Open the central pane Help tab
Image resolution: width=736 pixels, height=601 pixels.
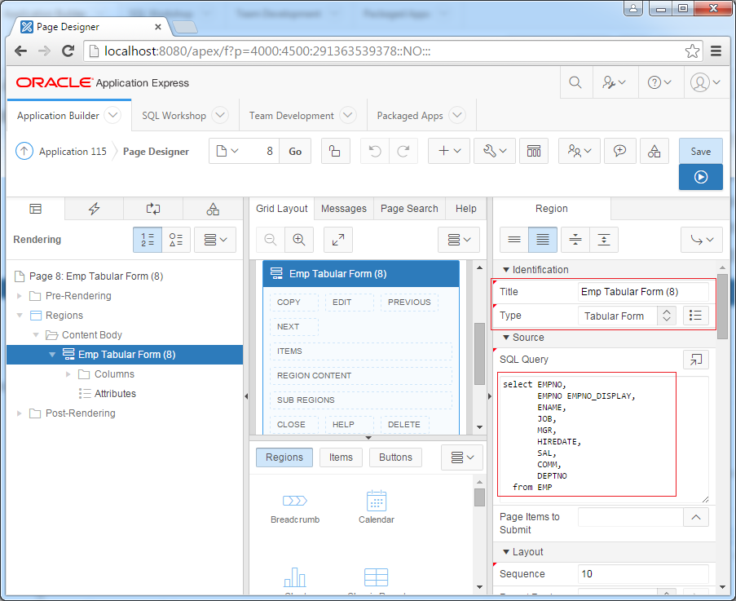pyautogui.click(x=465, y=209)
